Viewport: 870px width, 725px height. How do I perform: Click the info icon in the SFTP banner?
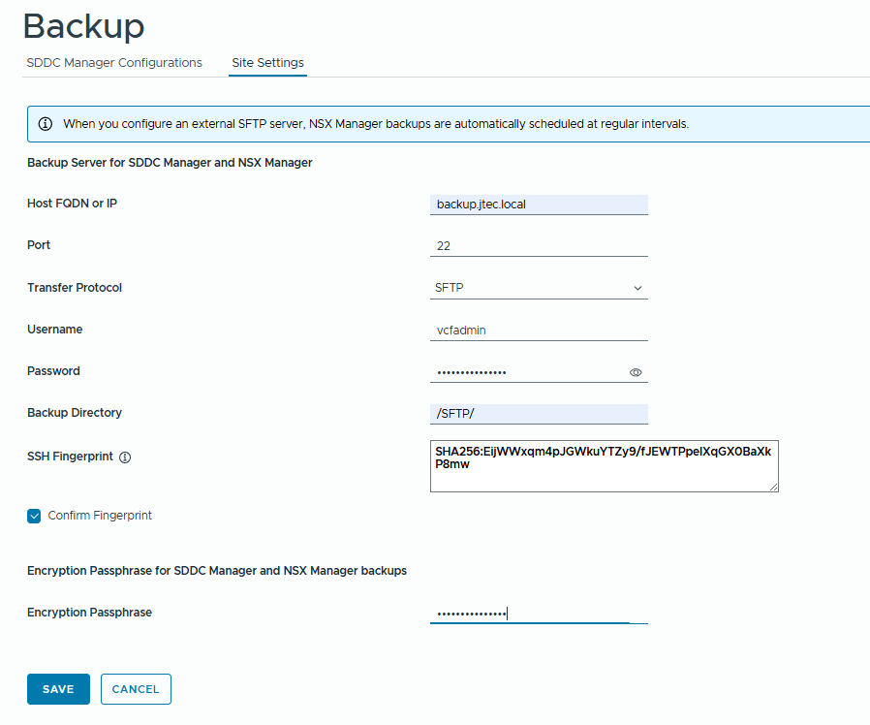46,124
